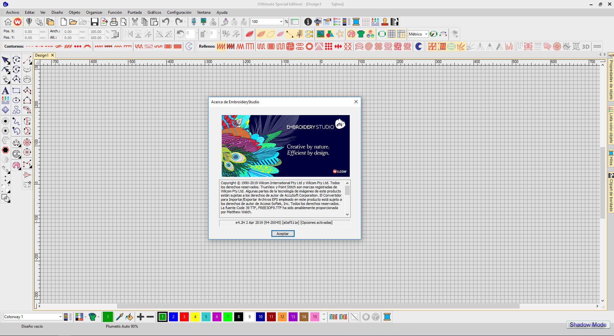Click the Save floppy disk icon
The image size is (614, 336).
point(94,22)
